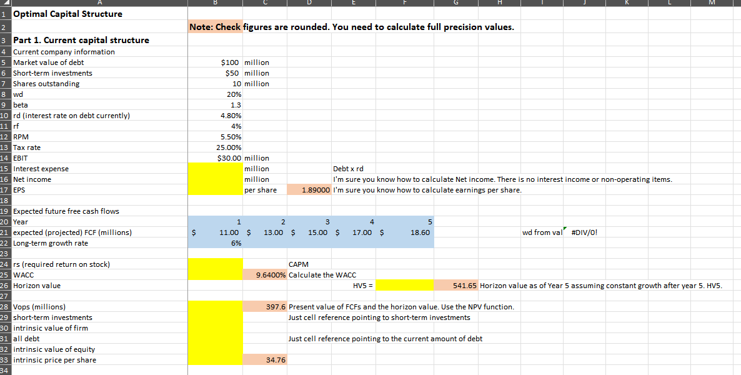Click the yellow Interest expense input cell
This screenshot has width=741, height=375.
[214, 168]
